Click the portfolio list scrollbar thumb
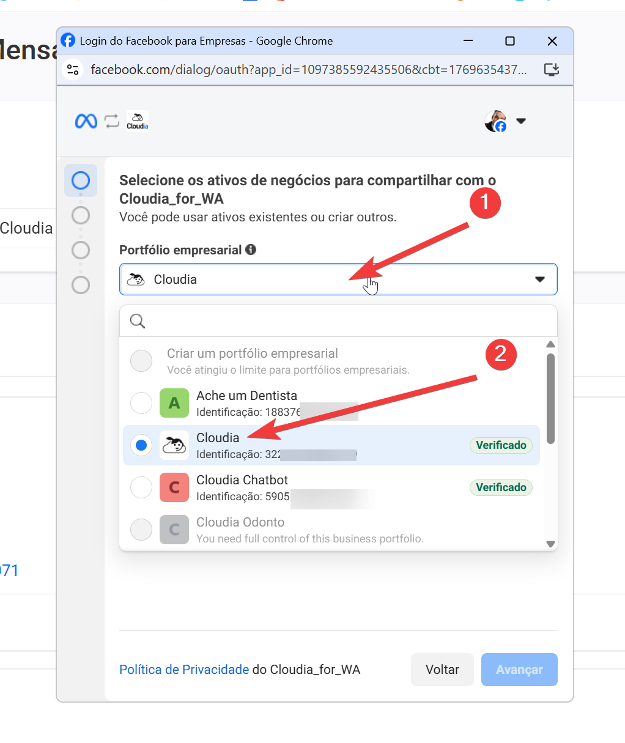Image resolution: width=625 pixels, height=743 pixels. tap(550, 398)
